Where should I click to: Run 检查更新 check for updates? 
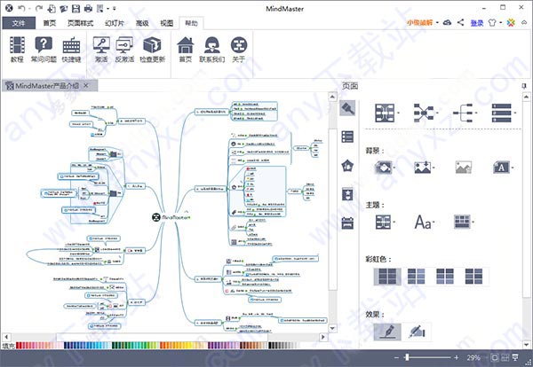[152, 50]
